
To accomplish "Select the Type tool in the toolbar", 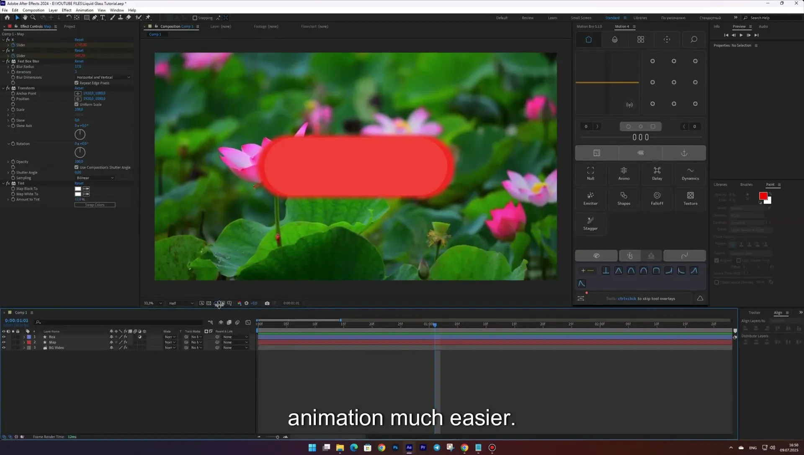I will coord(103,18).
